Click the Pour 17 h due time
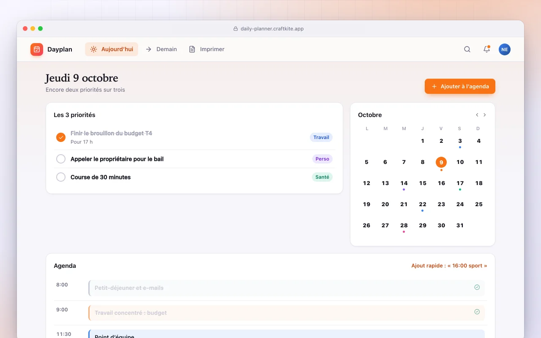541x338 pixels. 82,142
